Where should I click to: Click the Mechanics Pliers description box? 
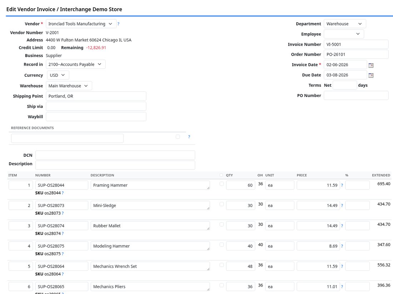pyautogui.click(x=150, y=287)
